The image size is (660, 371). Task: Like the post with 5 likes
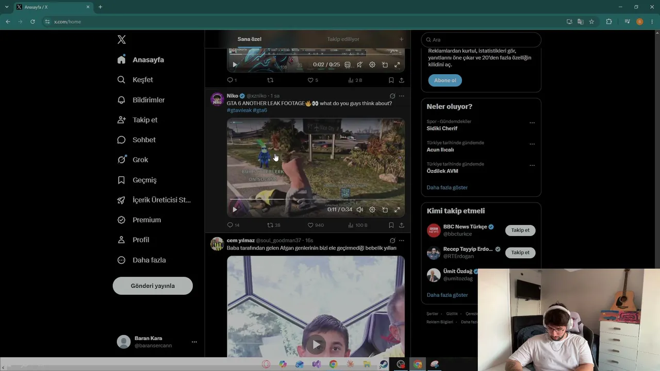click(312, 80)
